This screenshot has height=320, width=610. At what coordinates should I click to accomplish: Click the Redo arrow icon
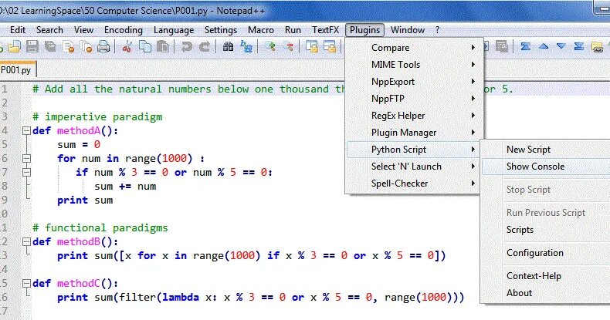coord(205,46)
